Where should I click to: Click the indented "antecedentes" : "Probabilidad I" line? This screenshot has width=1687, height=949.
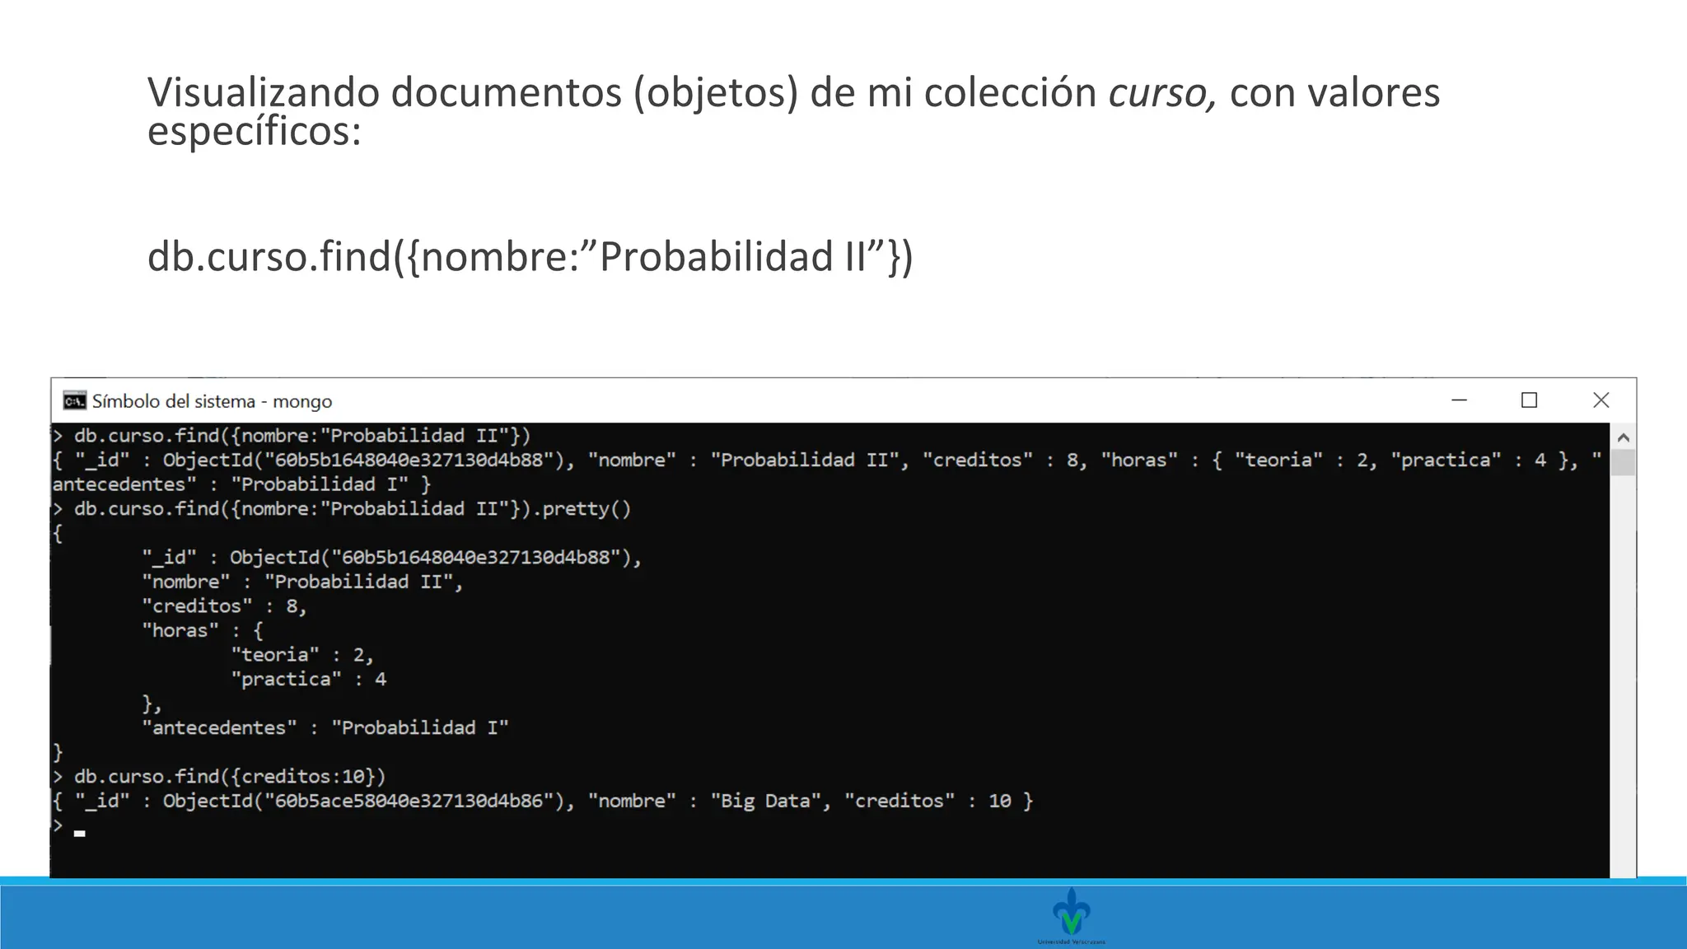pos(325,728)
